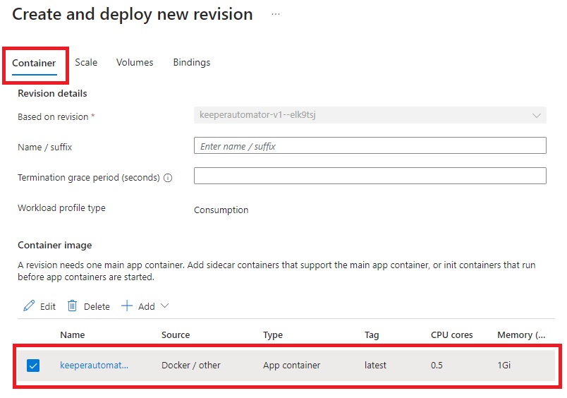The width and height of the screenshot is (567, 398).
Task: Click the Memory column header
Action: tap(520, 335)
